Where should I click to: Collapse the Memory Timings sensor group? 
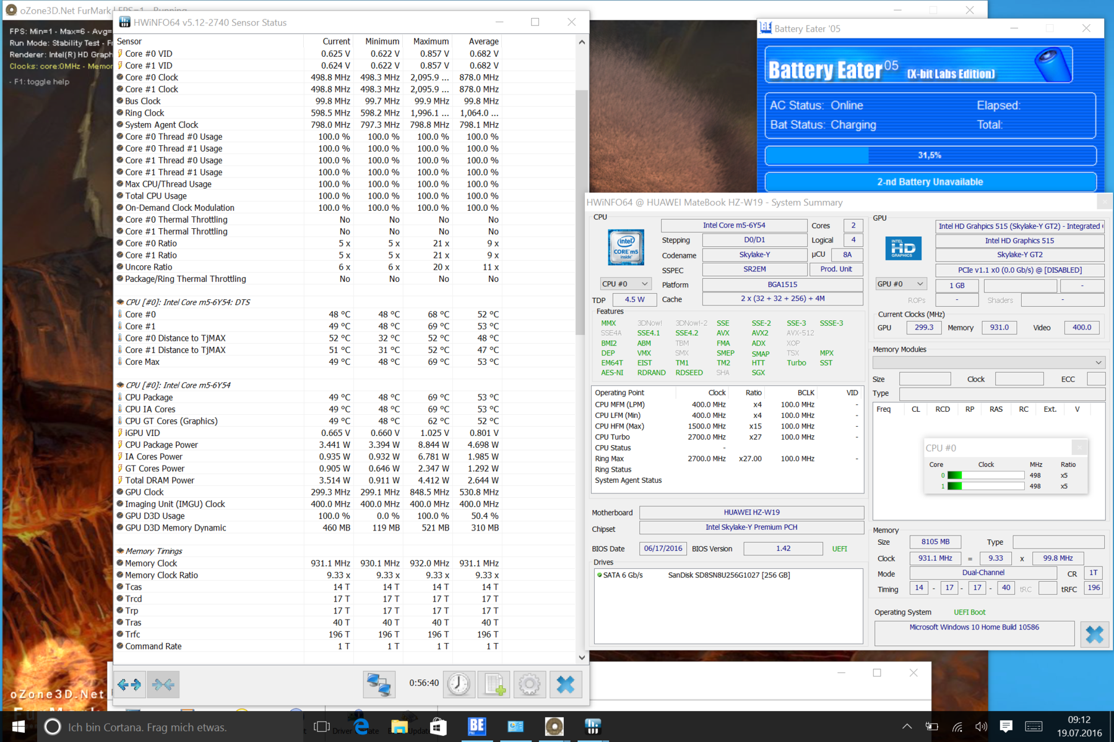153,551
